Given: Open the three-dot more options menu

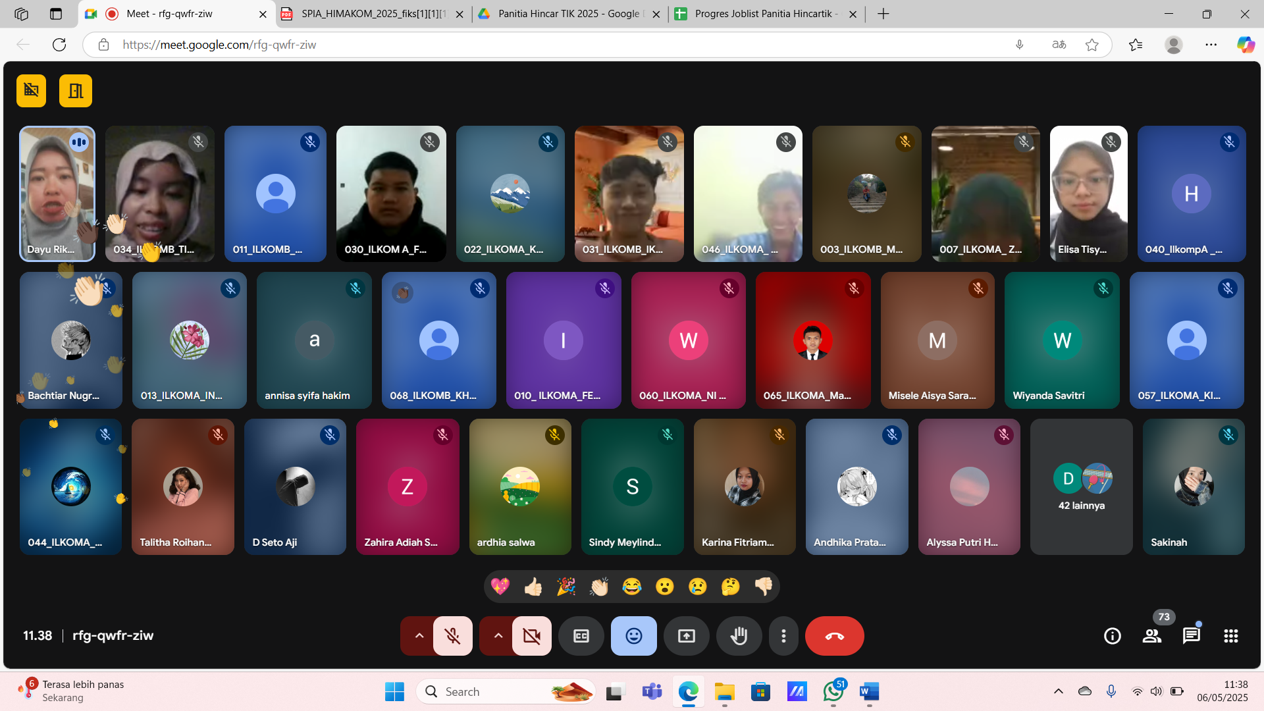Looking at the screenshot, I should coord(783,636).
